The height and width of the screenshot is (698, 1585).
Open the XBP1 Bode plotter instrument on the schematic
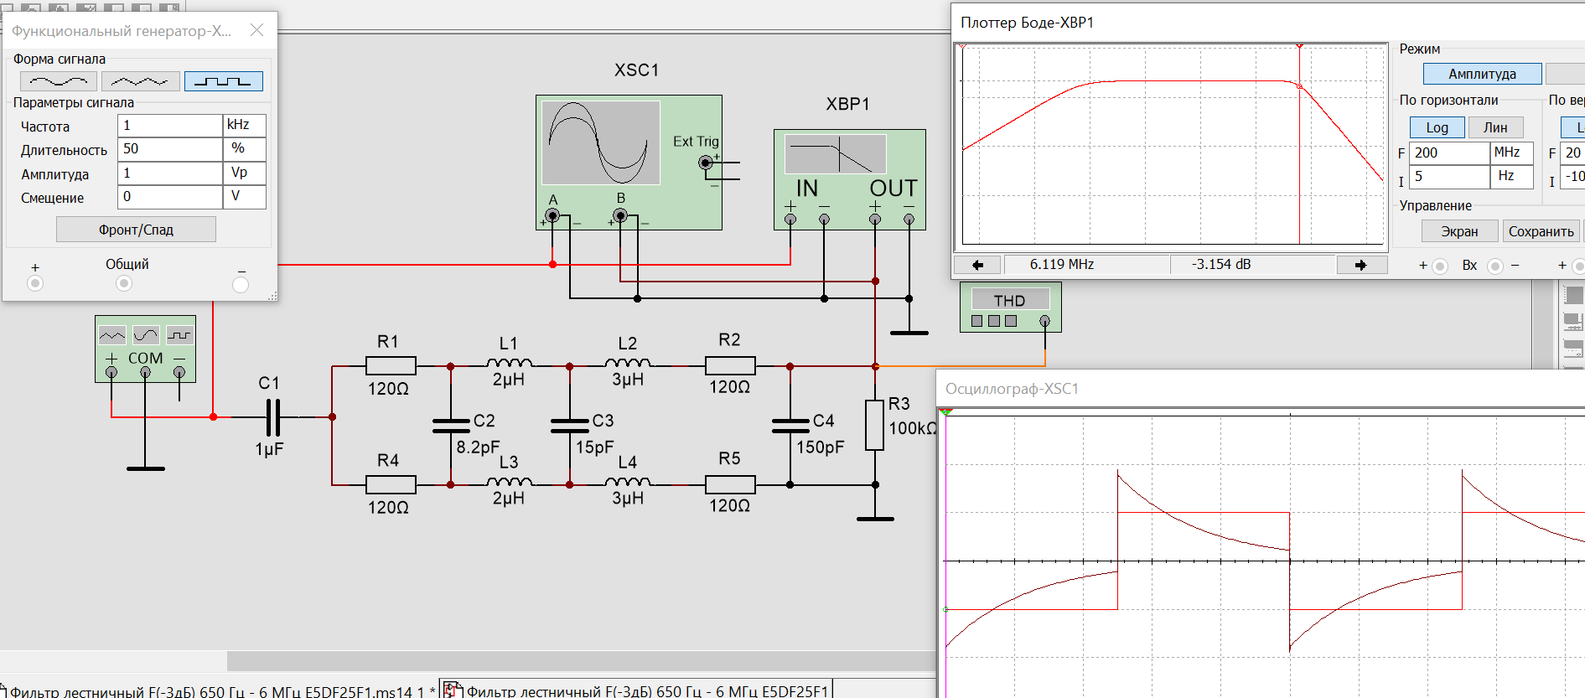[849, 179]
